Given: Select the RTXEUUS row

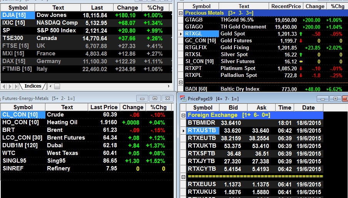Looking at the screenshot, I should click(255, 184).
